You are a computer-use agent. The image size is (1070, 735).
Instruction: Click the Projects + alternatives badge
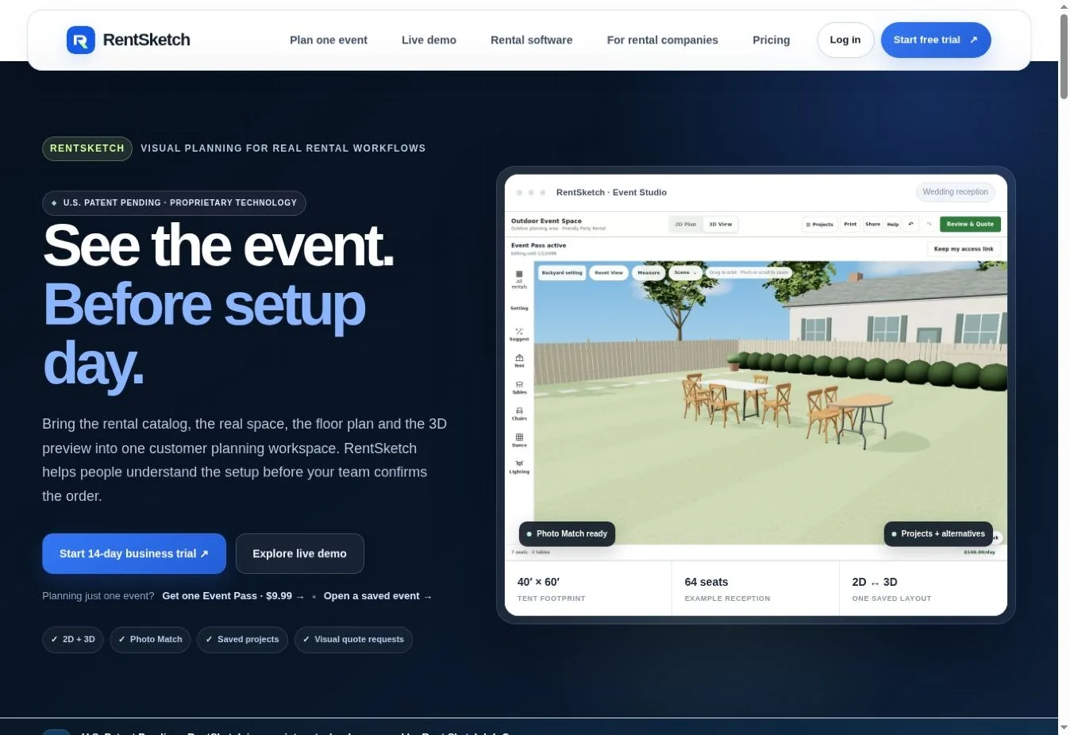point(938,533)
